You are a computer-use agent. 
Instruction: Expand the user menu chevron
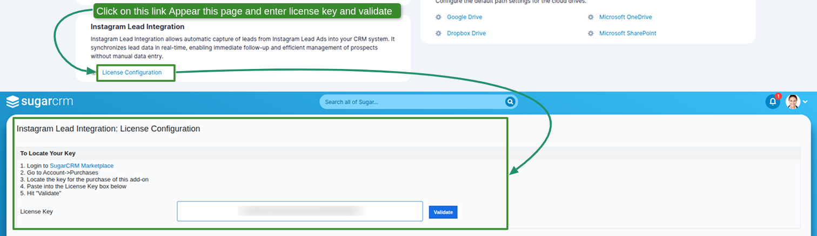point(805,102)
